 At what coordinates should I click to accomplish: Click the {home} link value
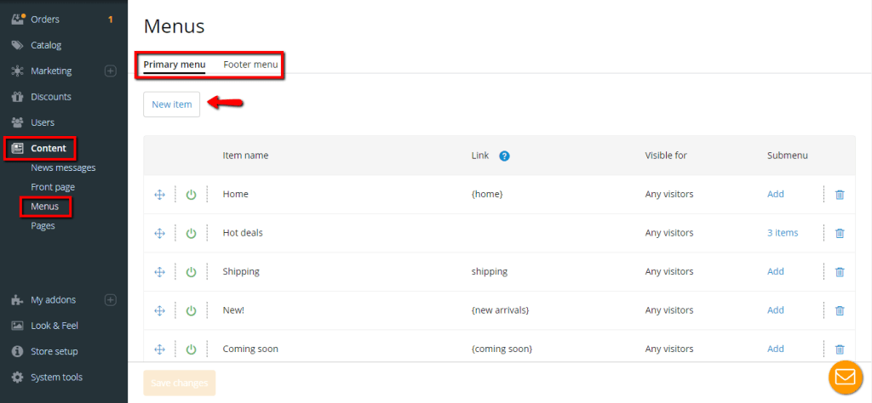(x=487, y=195)
